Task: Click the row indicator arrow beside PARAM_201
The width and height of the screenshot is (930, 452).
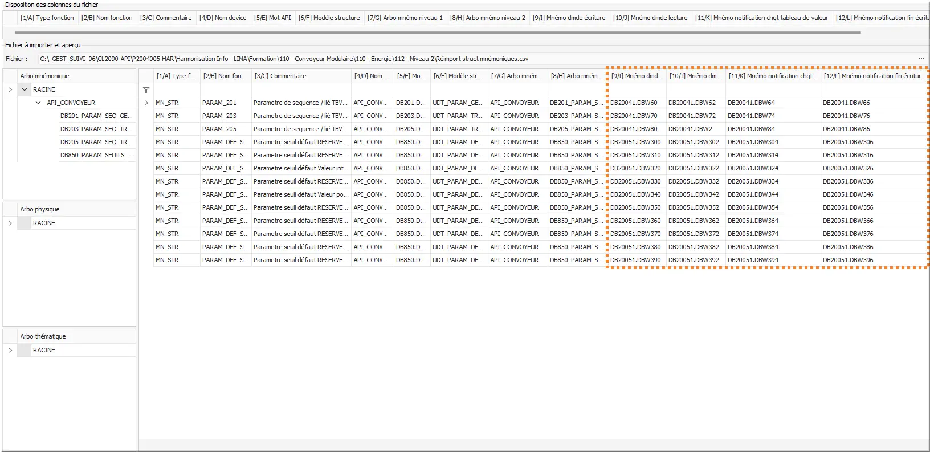Action: click(146, 103)
